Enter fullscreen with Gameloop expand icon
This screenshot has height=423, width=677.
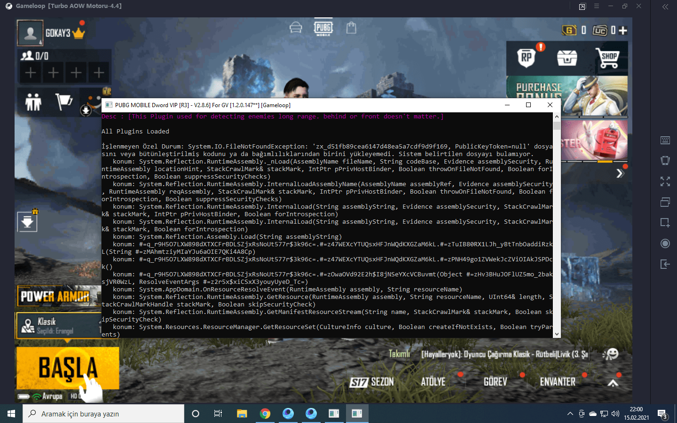point(665,181)
